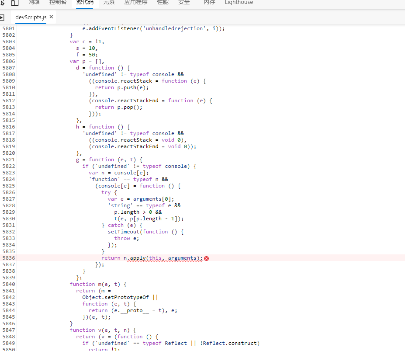
Task: Click 'unhandledrejection' string on line 5801
Action: click(x=174, y=28)
